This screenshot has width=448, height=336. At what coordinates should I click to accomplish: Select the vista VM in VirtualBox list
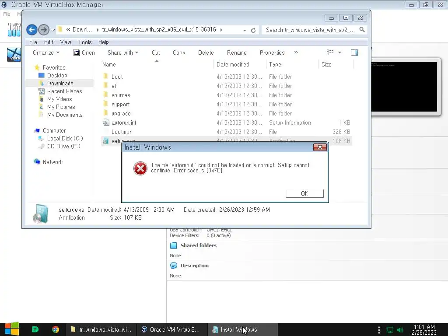[x=14, y=55]
